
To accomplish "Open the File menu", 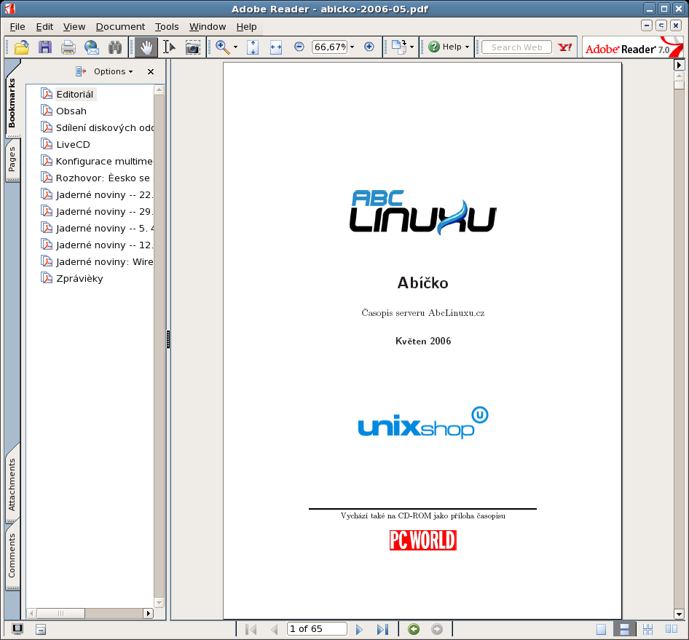I will (x=17, y=27).
